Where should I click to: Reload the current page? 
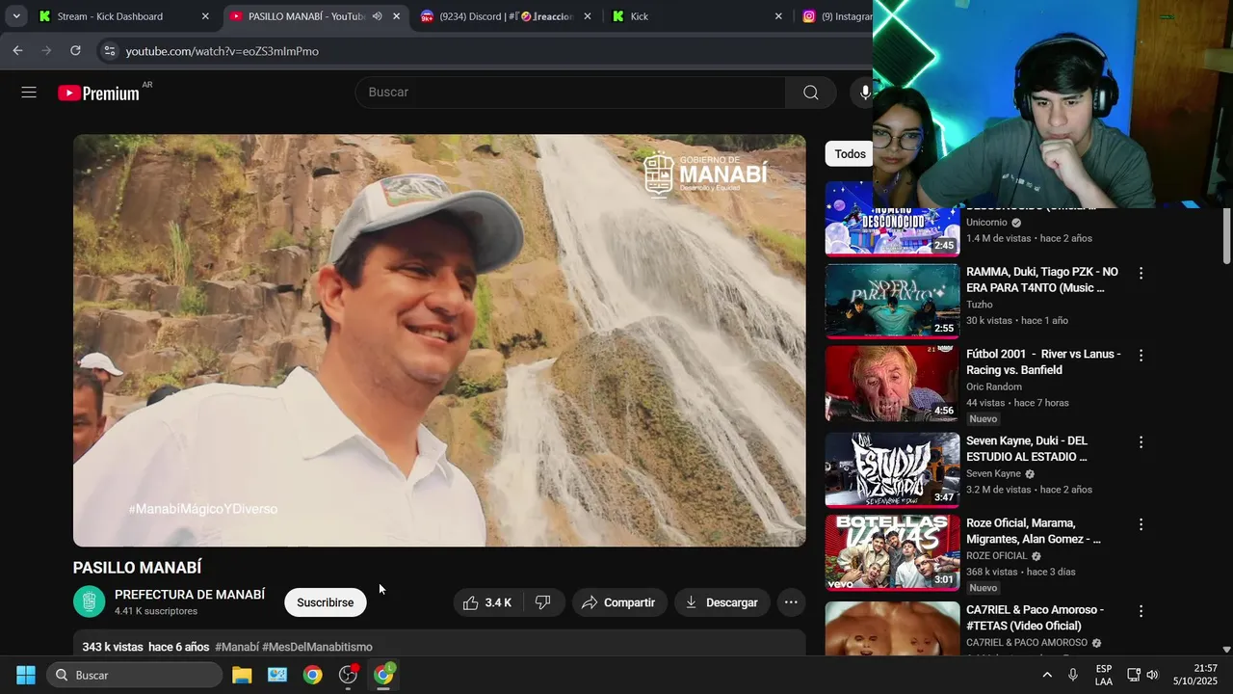75,51
